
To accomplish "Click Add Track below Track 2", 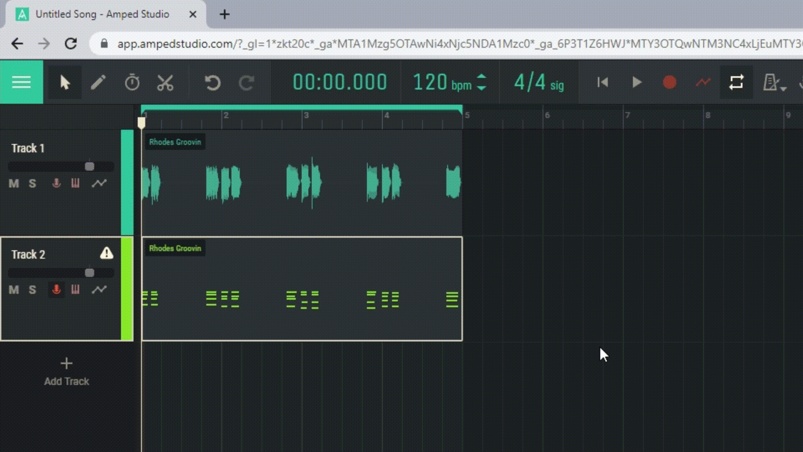I will pos(66,371).
